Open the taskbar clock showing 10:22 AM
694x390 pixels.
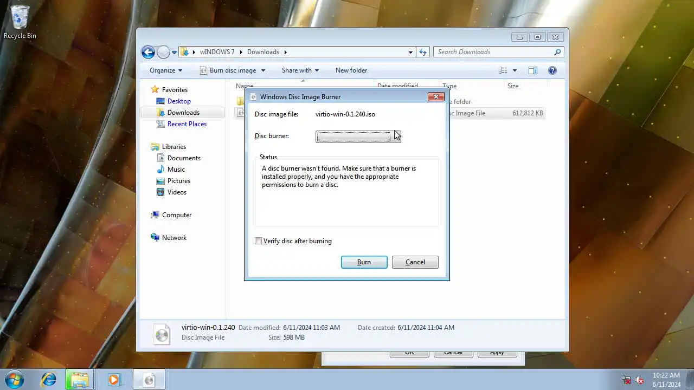point(666,380)
